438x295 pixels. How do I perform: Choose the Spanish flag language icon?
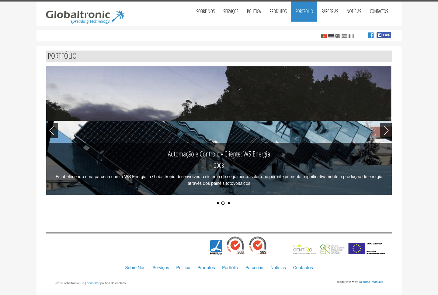pos(344,37)
